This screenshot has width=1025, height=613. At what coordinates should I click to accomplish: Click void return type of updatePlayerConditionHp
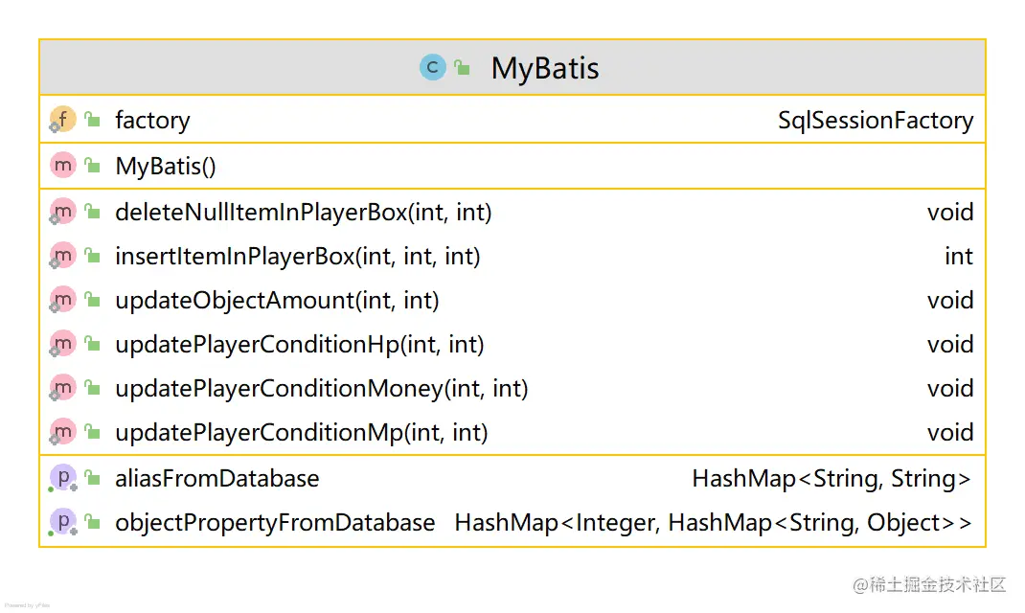(x=950, y=345)
